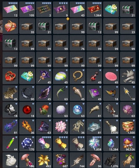The image size is (139, 168).
Task: Click the sandwich item showing 1,500
Action: 128,127
